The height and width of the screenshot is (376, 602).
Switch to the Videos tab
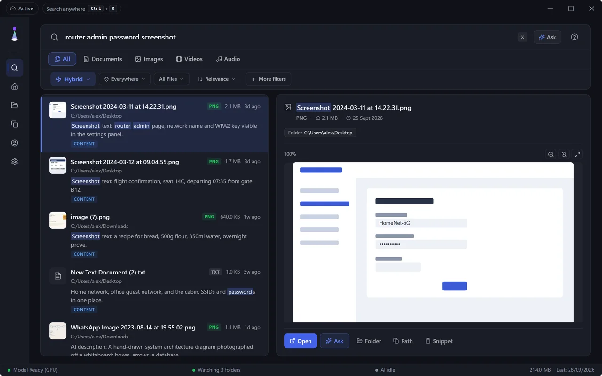coord(189,59)
